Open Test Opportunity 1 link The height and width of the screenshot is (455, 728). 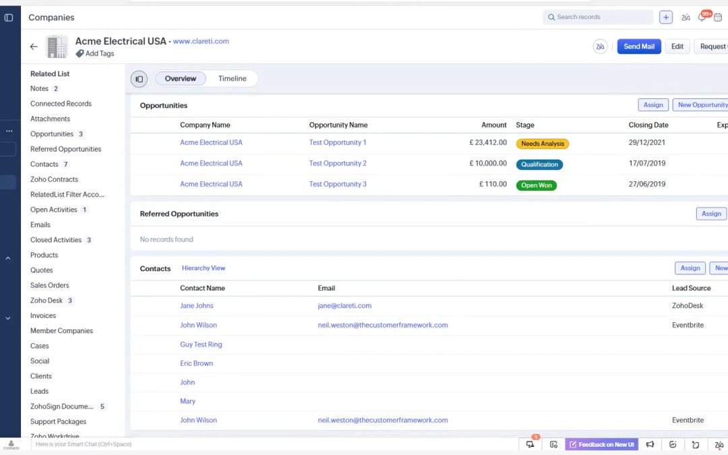pyautogui.click(x=338, y=142)
